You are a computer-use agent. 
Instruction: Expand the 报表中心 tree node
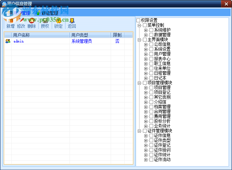146,59
